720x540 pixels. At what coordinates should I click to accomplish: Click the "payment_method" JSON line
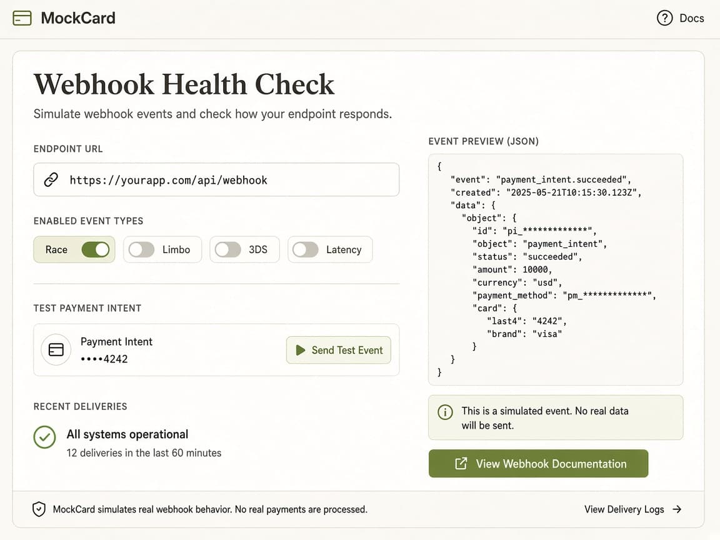click(564, 295)
